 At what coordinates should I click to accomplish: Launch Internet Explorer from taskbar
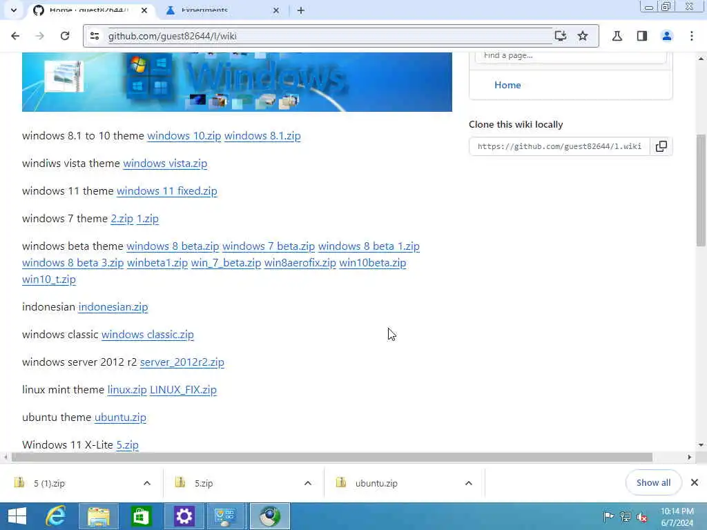tap(57, 516)
